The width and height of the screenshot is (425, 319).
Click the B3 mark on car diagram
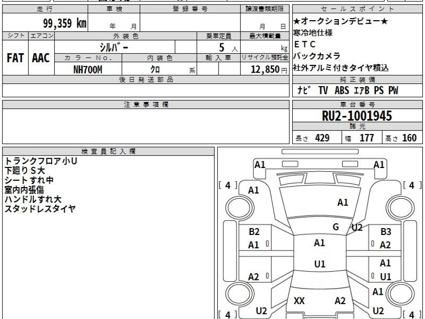tap(386, 232)
